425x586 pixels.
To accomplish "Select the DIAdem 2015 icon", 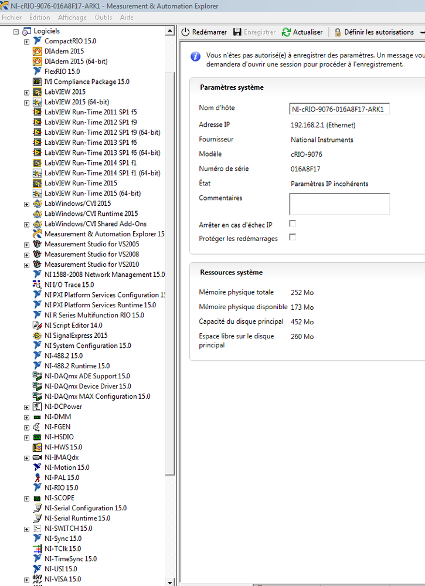I will (x=37, y=51).
